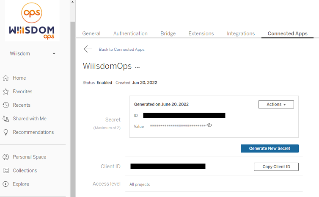
Task: Click the Recommendations lightbulb icon
Action: click(5, 133)
